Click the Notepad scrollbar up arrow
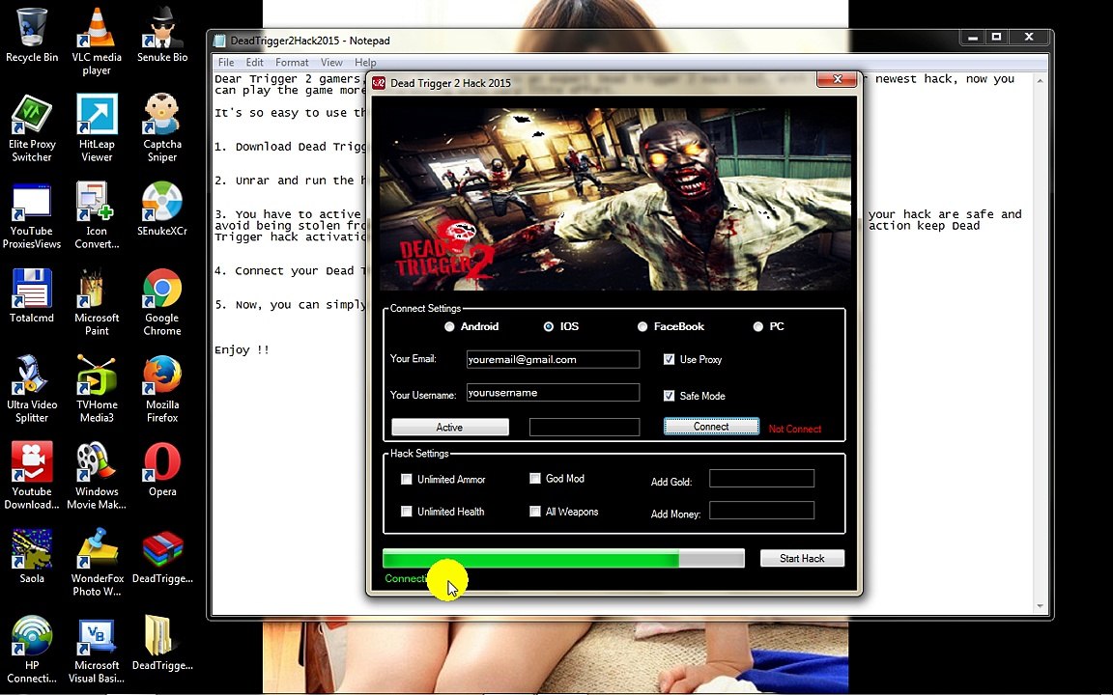 (x=1040, y=81)
